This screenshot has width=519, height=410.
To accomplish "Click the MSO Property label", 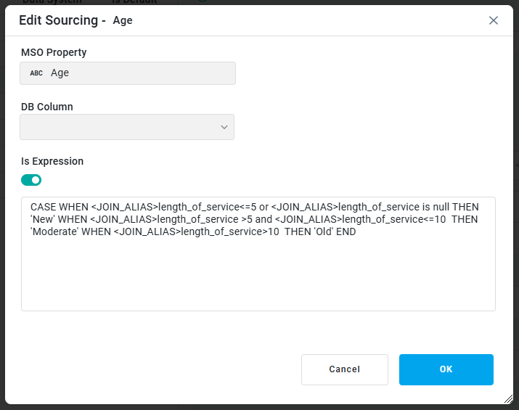I will 54,52.
